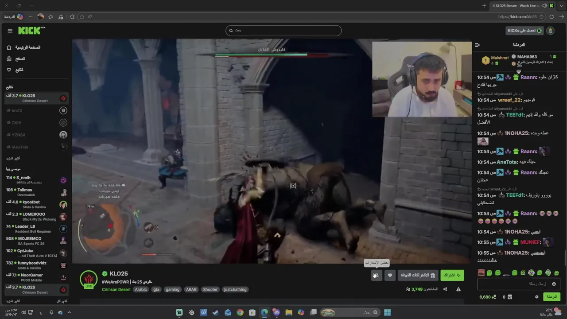Select the Shooter tag
Viewport: 567px width, 319px height.
tap(210, 290)
